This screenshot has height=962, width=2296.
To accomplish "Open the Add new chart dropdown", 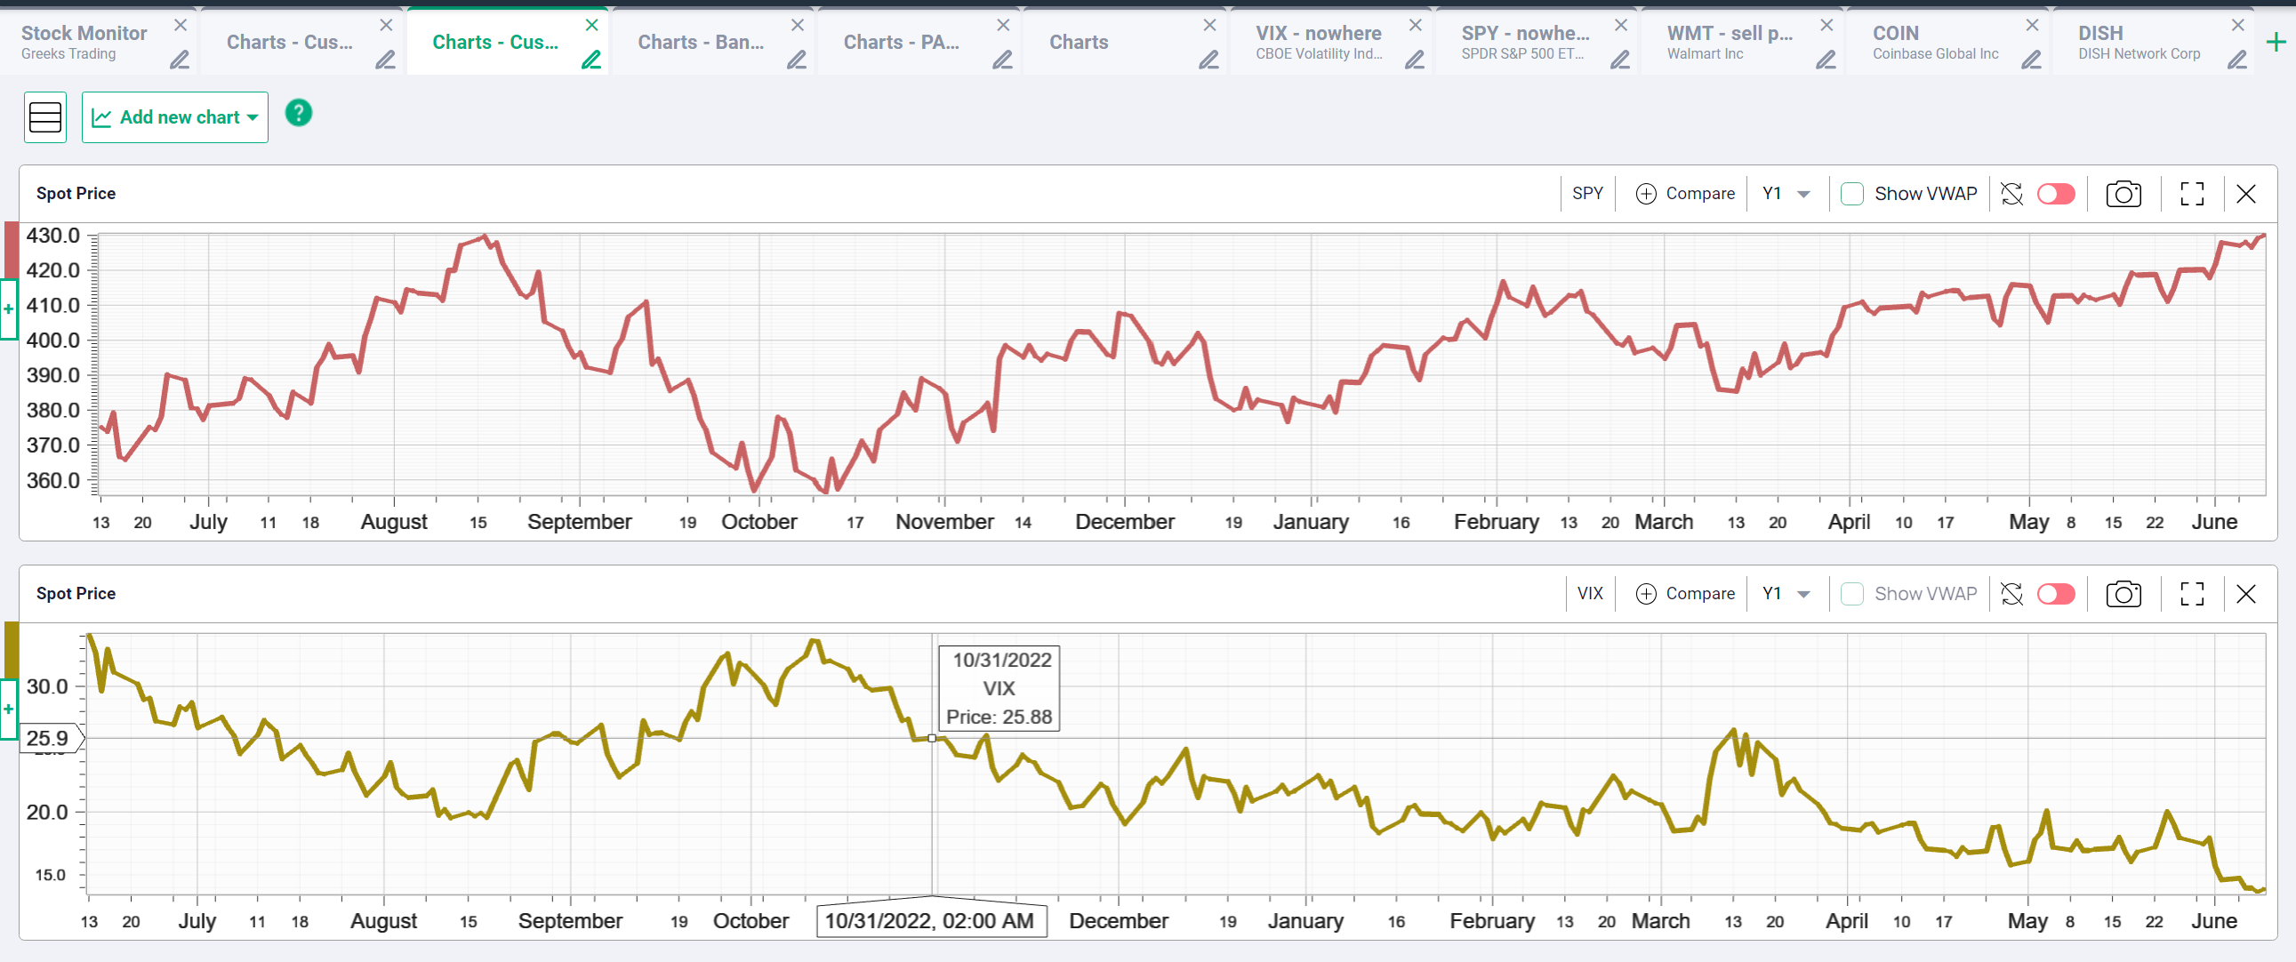I will pyautogui.click(x=174, y=116).
